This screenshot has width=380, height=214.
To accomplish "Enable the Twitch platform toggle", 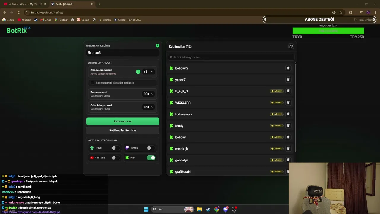I will click(x=151, y=148).
